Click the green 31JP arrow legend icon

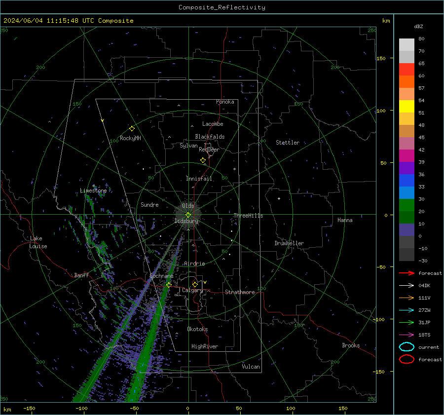tap(407, 322)
